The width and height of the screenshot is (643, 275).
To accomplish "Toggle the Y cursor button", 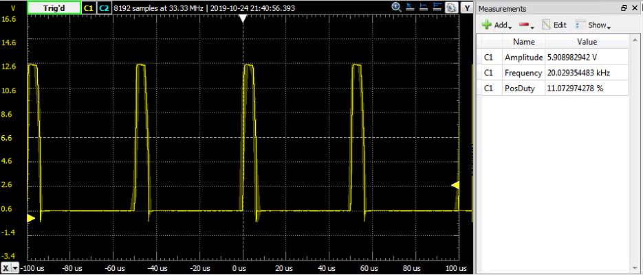I will coord(468,8).
